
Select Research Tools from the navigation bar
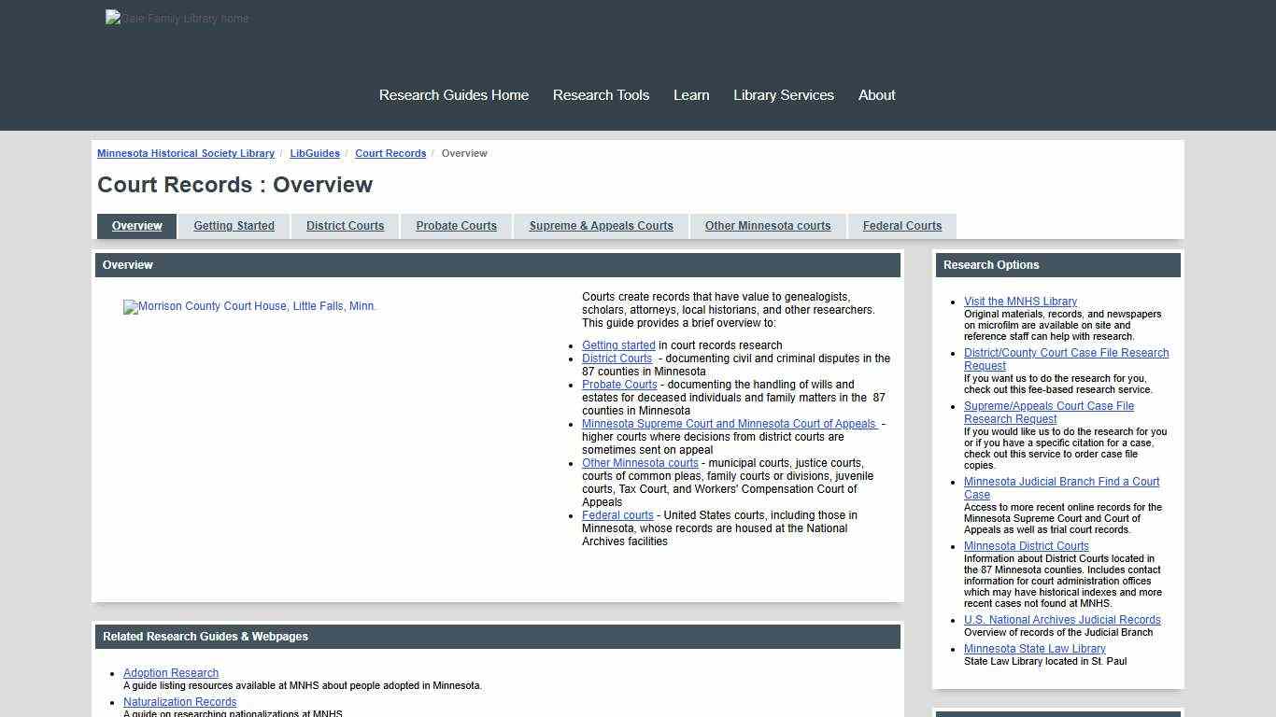601,94
